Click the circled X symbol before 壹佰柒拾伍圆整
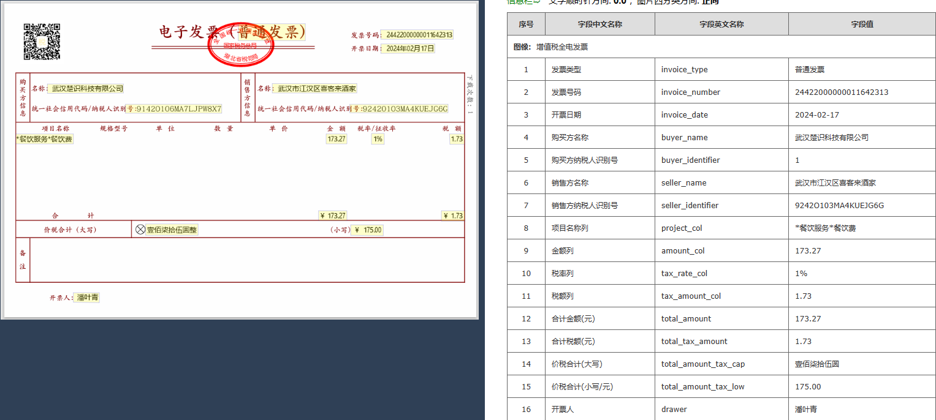This screenshot has width=936, height=420. point(140,230)
